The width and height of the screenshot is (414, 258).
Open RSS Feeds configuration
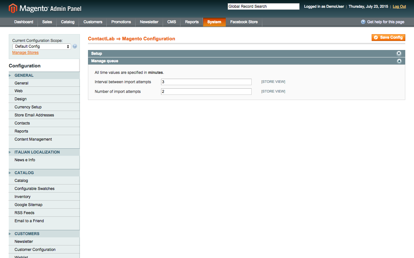point(44,213)
